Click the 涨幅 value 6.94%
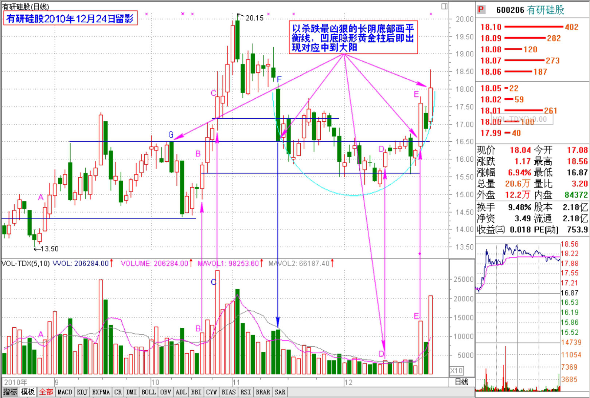The image size is (590, 398). [519, 173]
